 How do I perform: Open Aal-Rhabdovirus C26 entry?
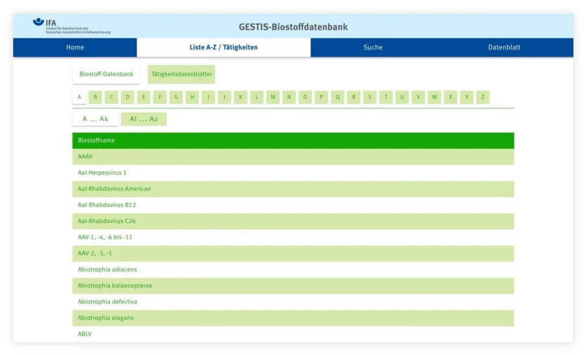click(293, 221)
